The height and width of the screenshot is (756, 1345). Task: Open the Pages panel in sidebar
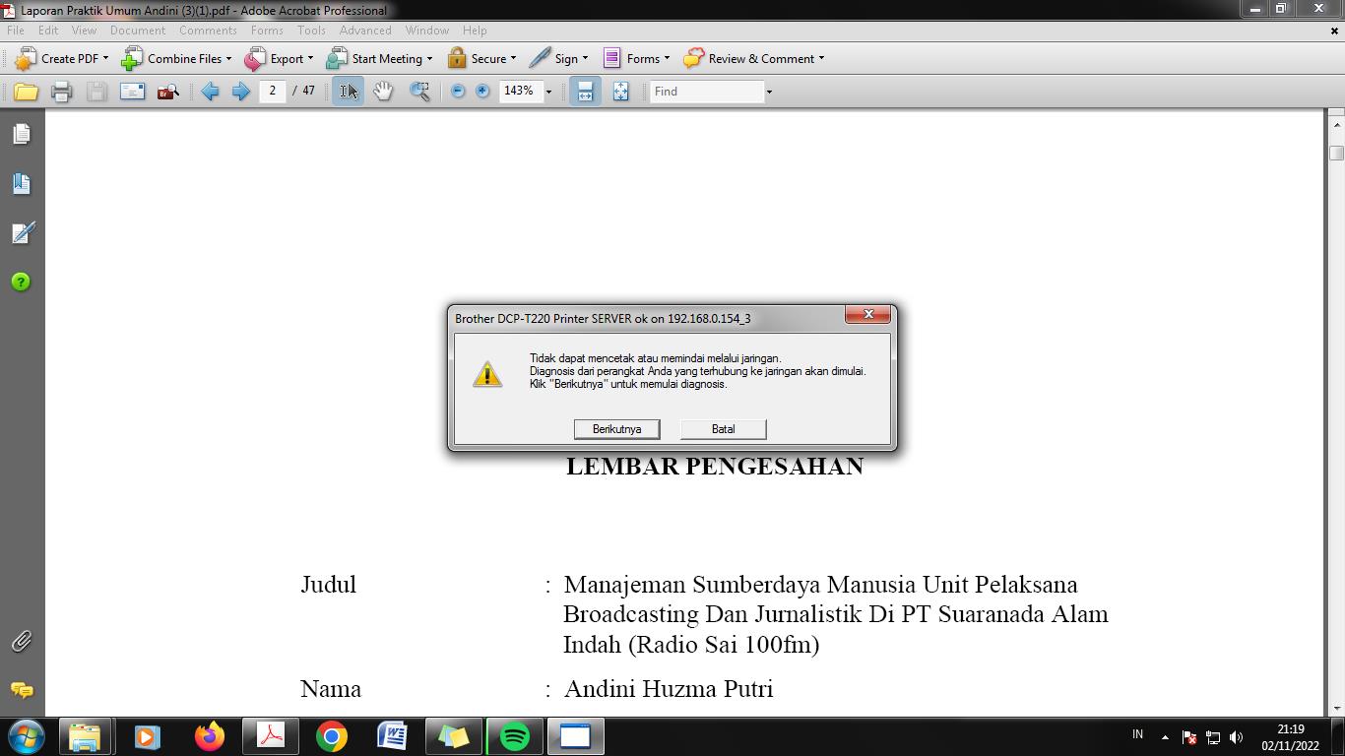click(22, 134)
